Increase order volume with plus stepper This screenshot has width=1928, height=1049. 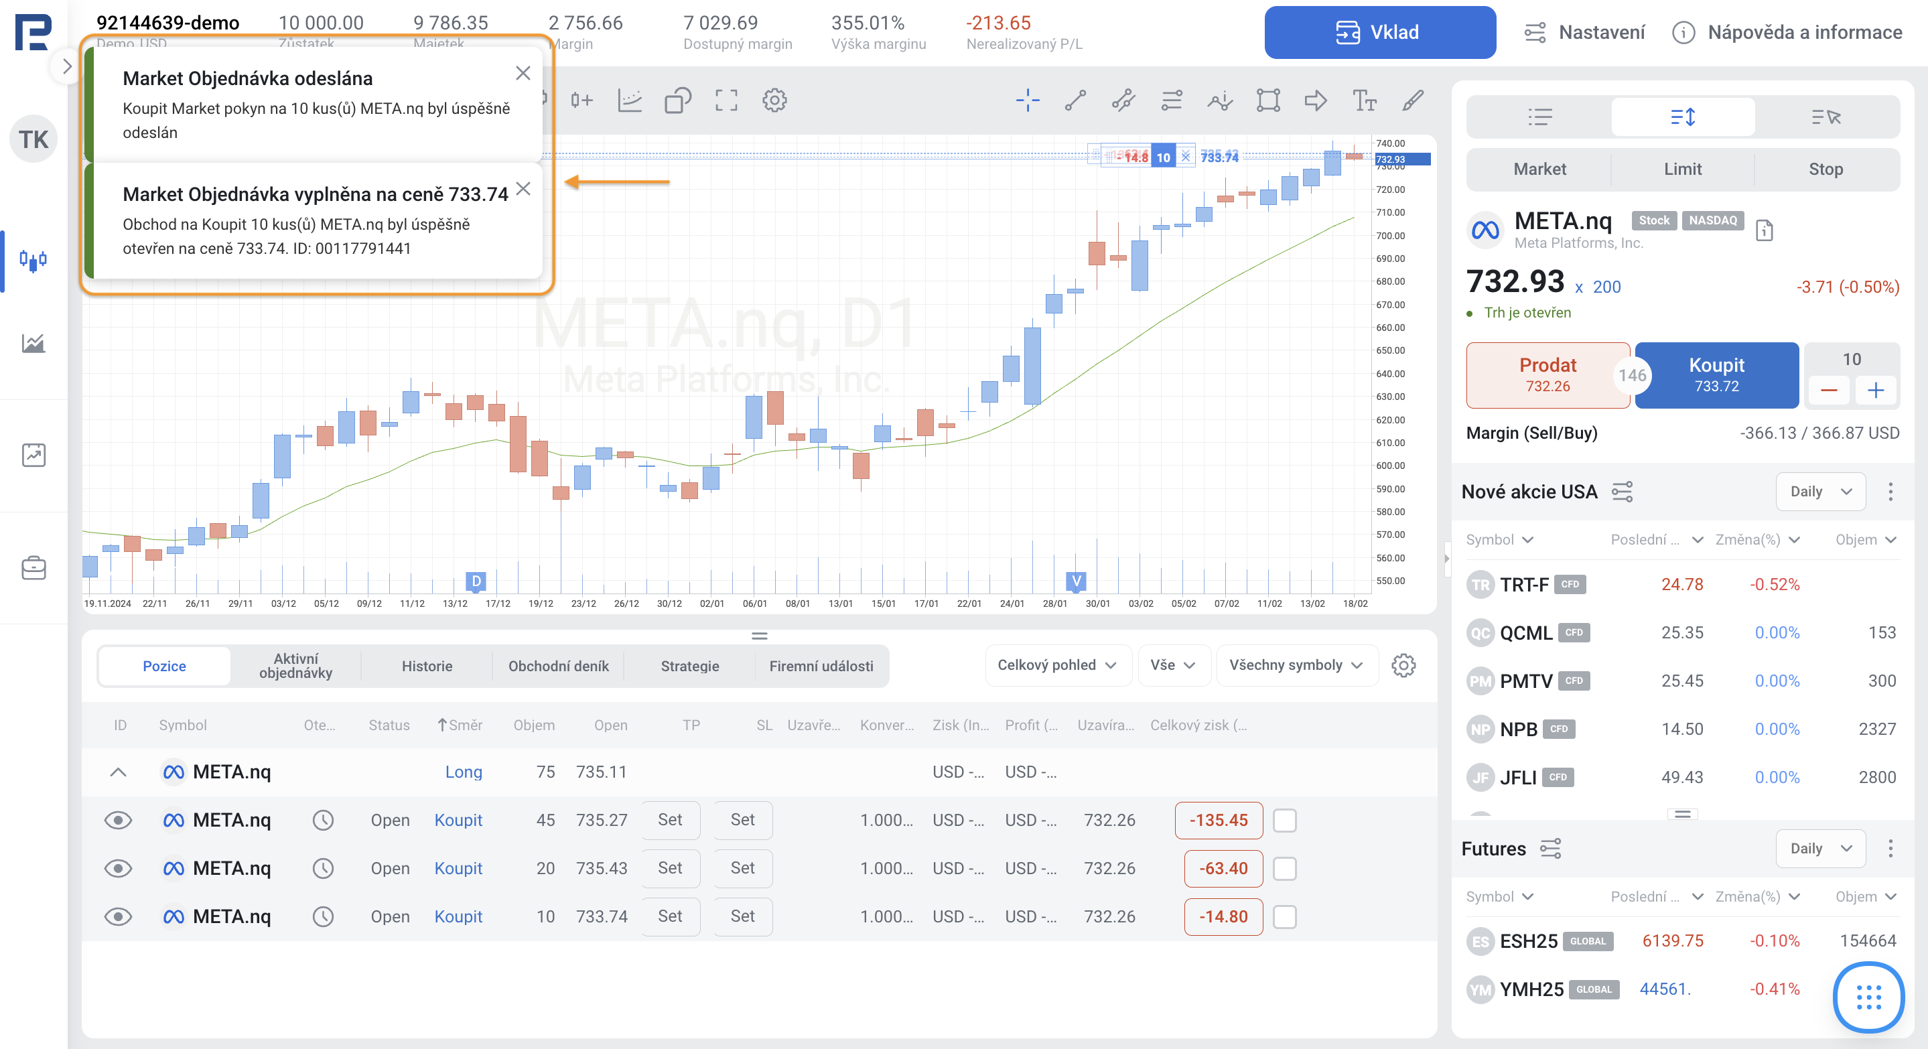point(1875,391)
